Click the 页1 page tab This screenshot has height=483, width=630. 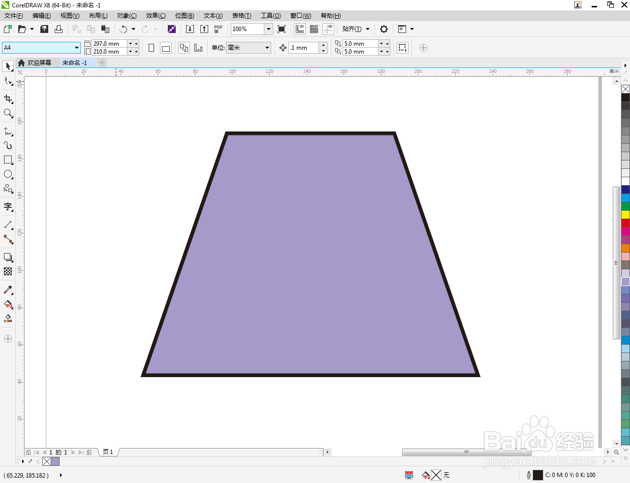[x=108, y=452]
